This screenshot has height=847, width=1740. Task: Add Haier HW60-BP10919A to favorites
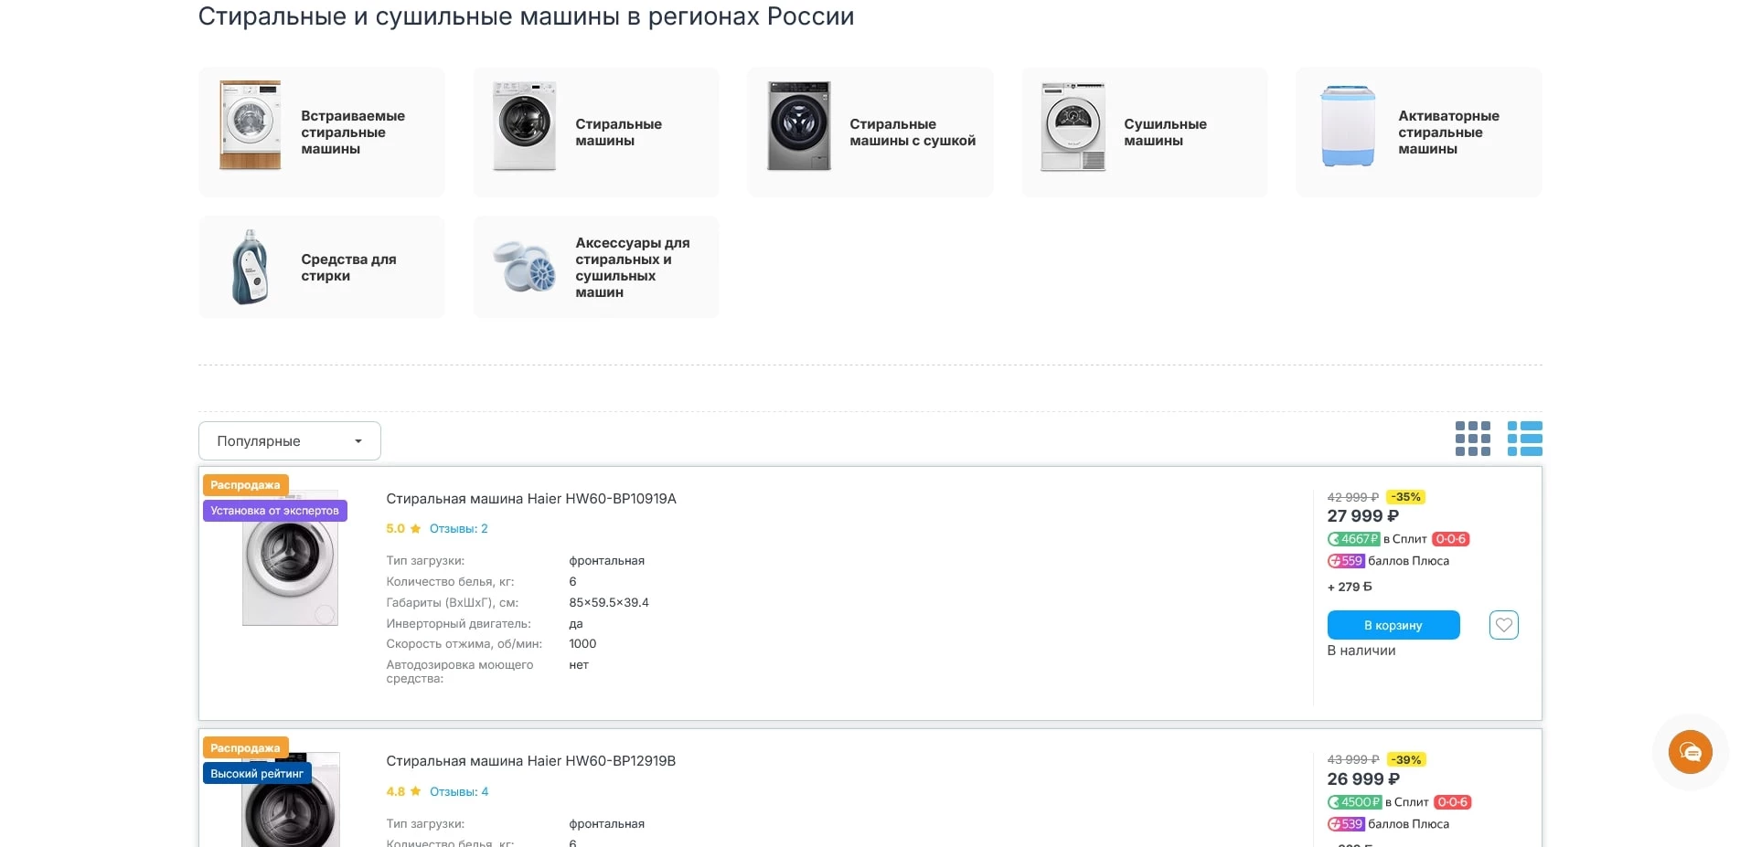1503,625
